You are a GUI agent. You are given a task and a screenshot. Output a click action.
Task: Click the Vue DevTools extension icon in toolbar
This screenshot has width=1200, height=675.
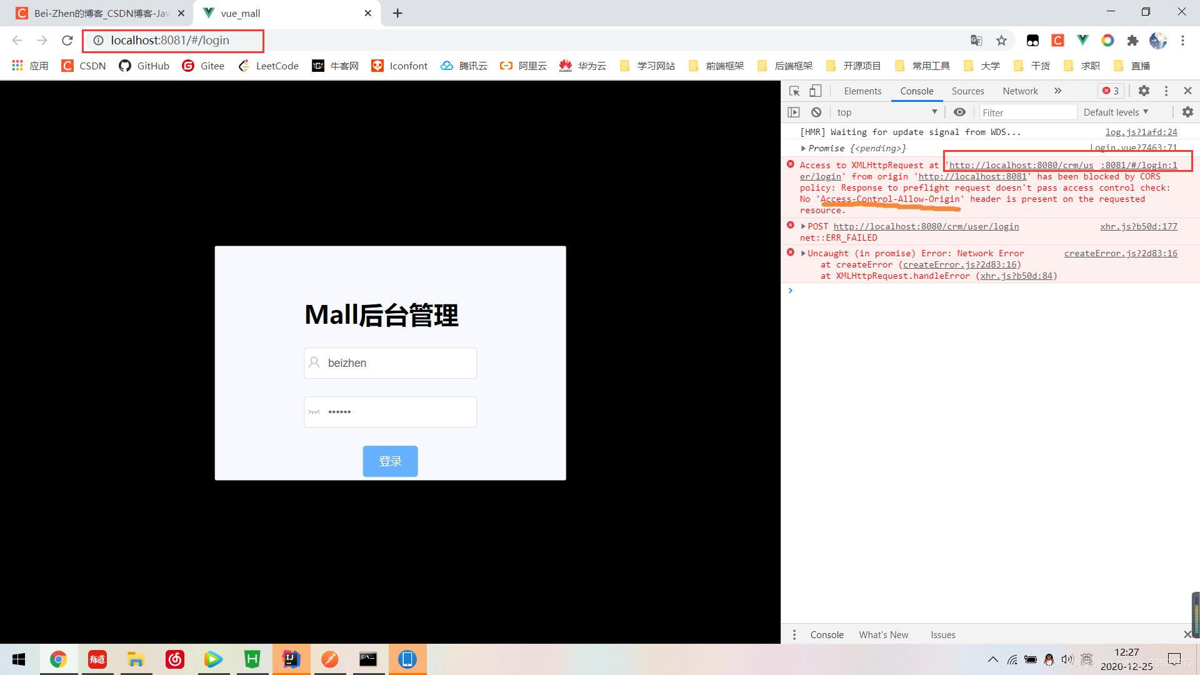tap(1083, 39)
